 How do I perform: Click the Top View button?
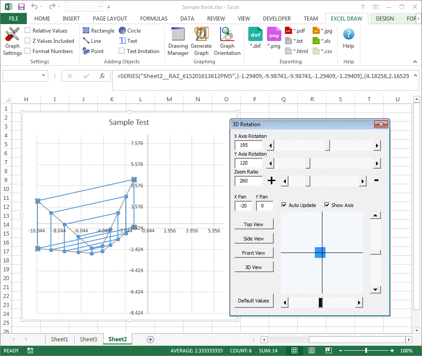pyautogui.click(x=254, y=224)
